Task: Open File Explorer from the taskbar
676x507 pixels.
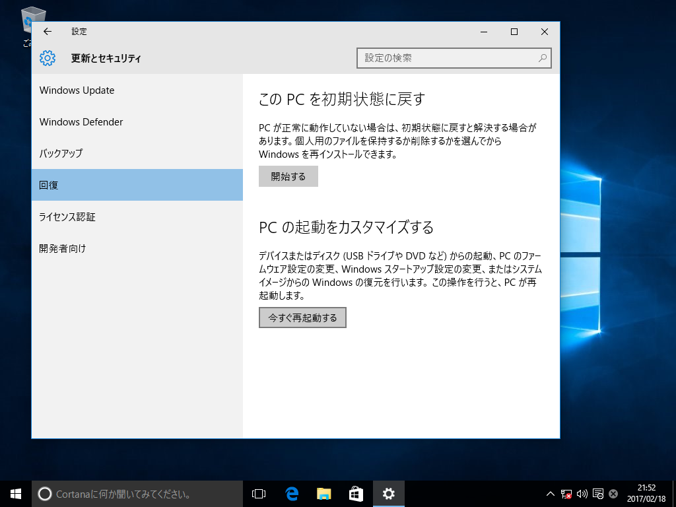Action: tap(323, 494)
